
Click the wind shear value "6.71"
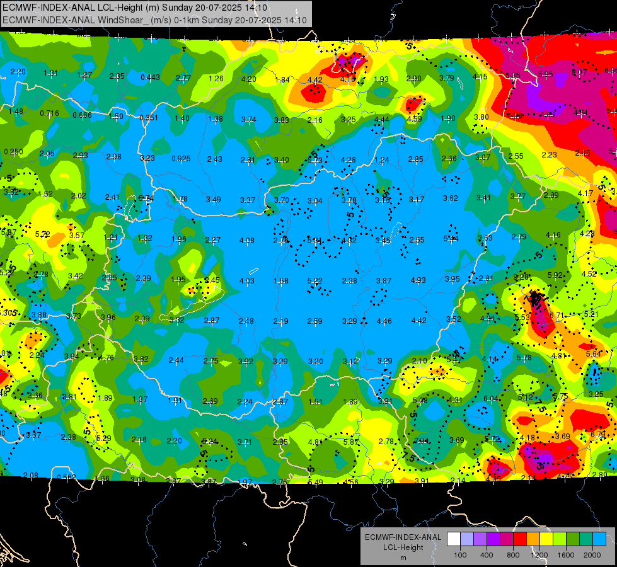(556, 316)
